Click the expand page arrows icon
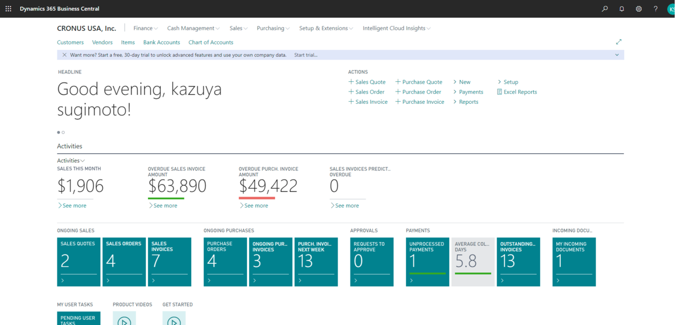 coord(619,42)
